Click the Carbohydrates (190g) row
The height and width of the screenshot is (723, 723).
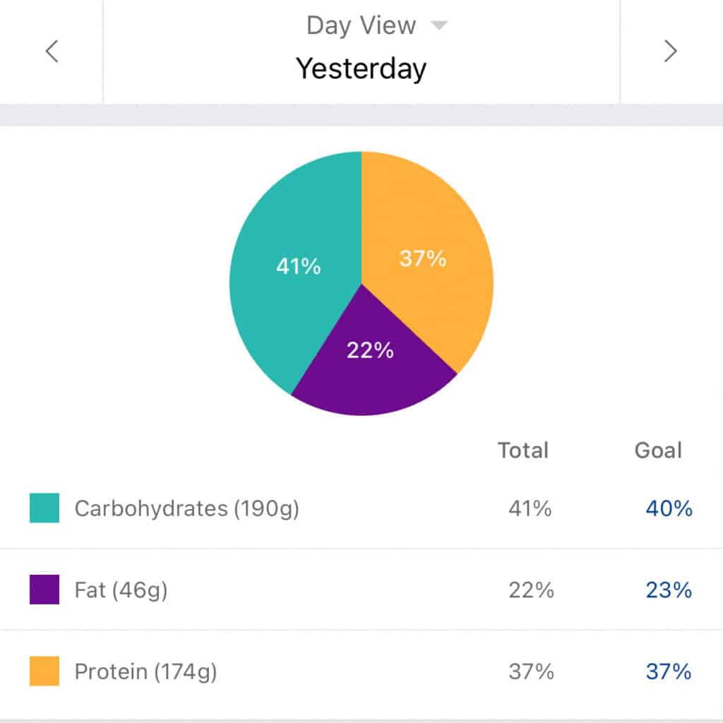pyautogui.click(x=186, y=508)
